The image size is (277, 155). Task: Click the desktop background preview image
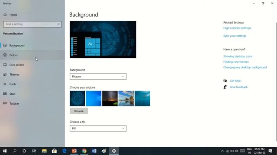(x=103, y=40)
